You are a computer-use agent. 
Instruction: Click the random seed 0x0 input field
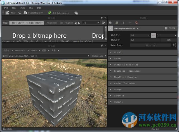point(145,40)
